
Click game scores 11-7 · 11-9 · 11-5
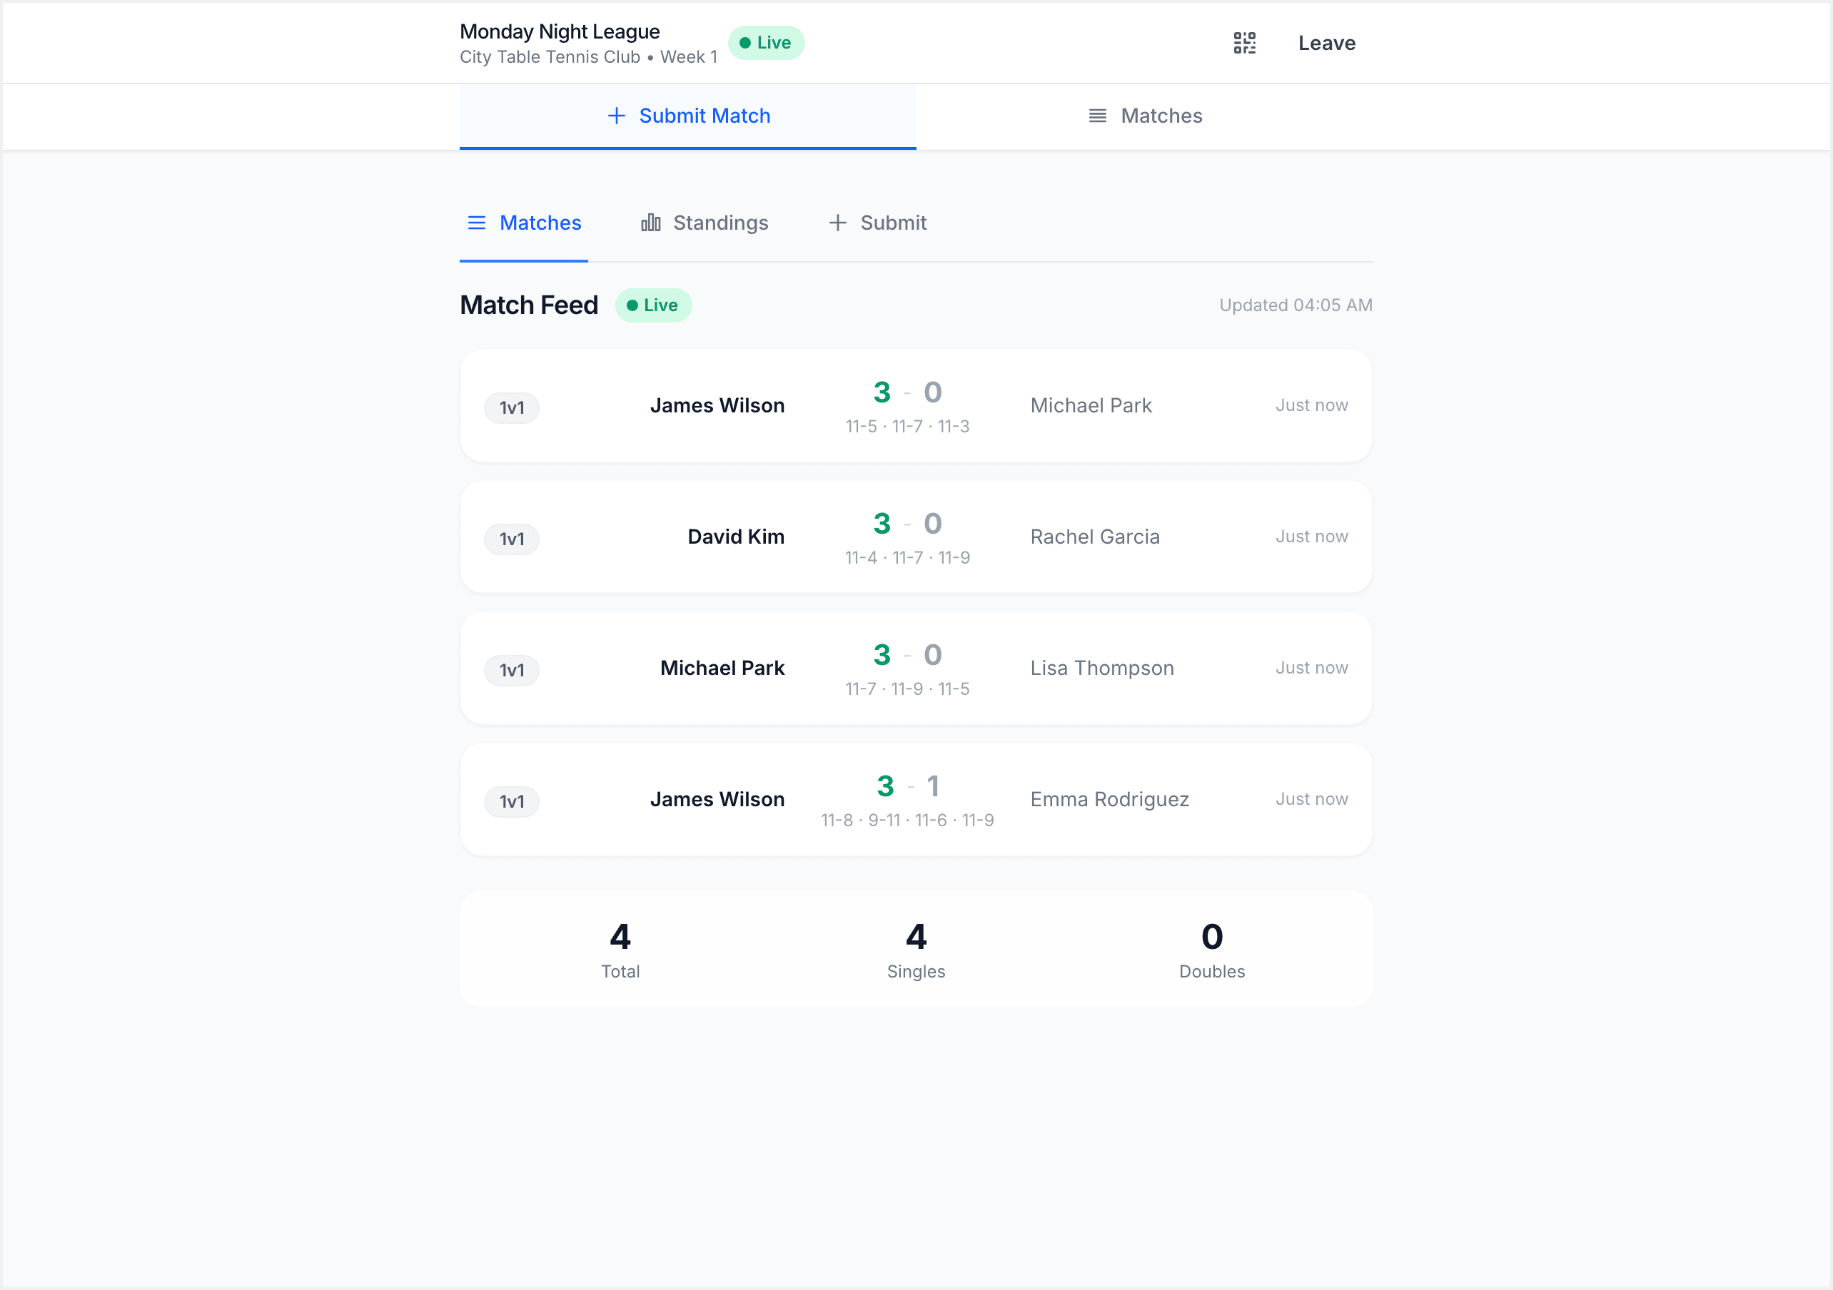tap(907, 689)
